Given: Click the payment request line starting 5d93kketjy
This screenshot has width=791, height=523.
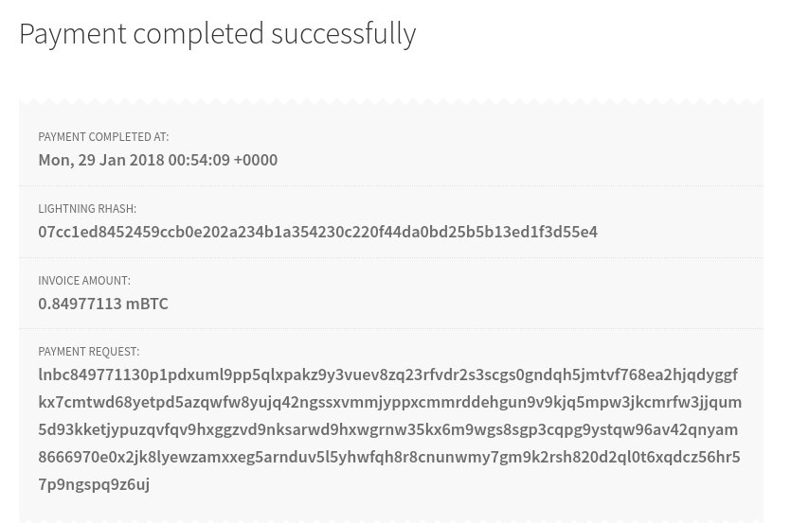Looking at the screenshot, I should coord(388,429).
